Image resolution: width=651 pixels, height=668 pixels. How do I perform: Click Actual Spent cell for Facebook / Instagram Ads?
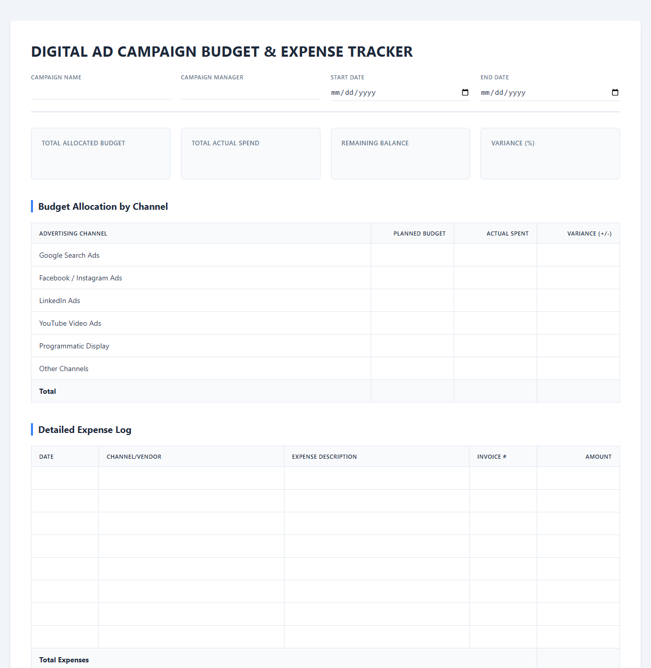[495, 278]
